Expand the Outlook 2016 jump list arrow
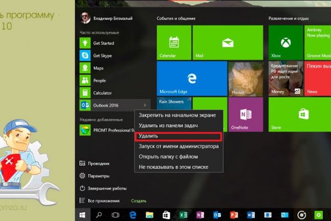 pos(145,105)
